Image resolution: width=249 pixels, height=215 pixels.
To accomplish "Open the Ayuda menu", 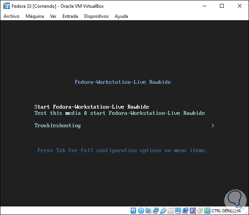I will [x=121, y=16].
